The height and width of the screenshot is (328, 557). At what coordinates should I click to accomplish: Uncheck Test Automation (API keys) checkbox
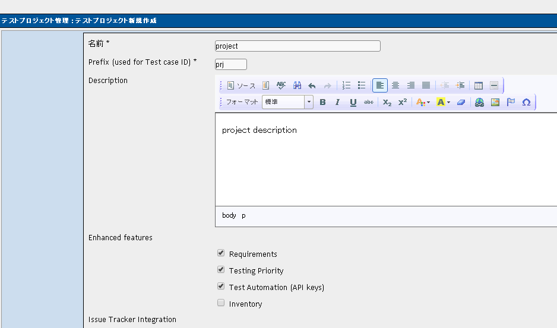[221, 286]
